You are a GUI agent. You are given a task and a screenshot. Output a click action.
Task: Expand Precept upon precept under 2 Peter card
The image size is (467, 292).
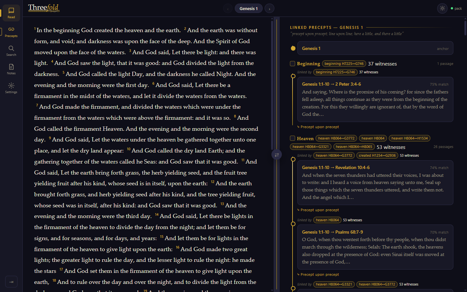[x=318, y=127]
